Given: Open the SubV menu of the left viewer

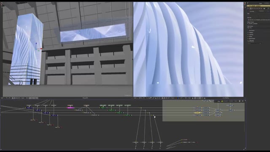Looking at the screenshot, I should click(x=2, y=98).
